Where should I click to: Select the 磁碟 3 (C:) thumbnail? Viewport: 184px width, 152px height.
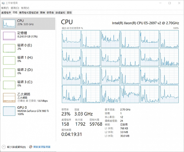pos(9,85)
